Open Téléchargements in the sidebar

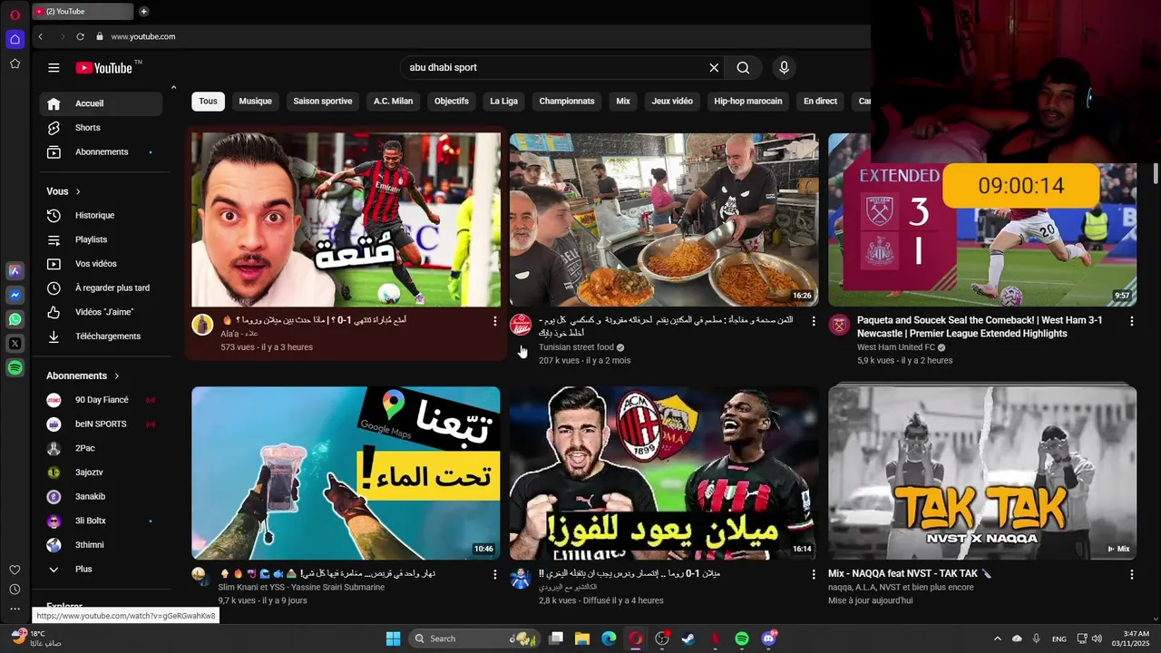click(101, 336)
